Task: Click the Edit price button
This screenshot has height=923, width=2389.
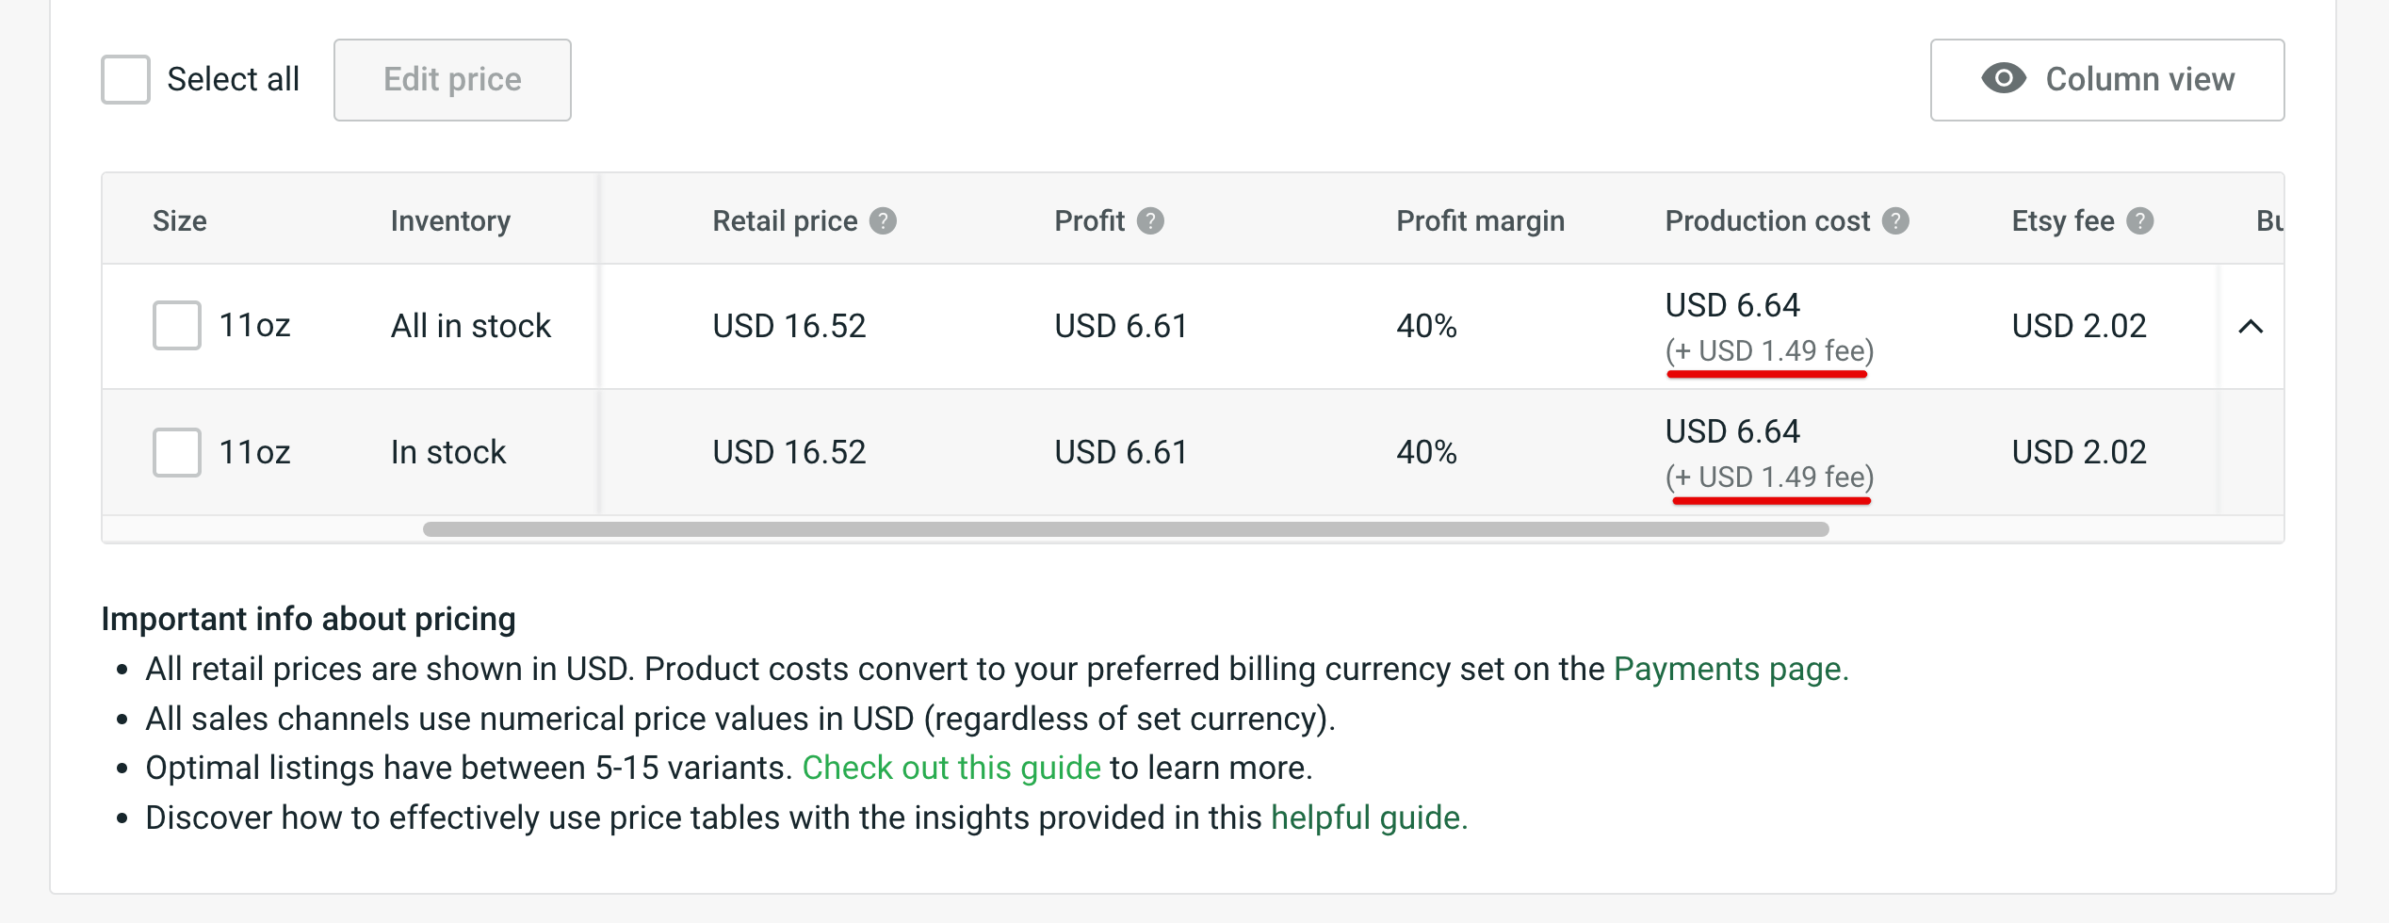Action: [x=451, y=79]
